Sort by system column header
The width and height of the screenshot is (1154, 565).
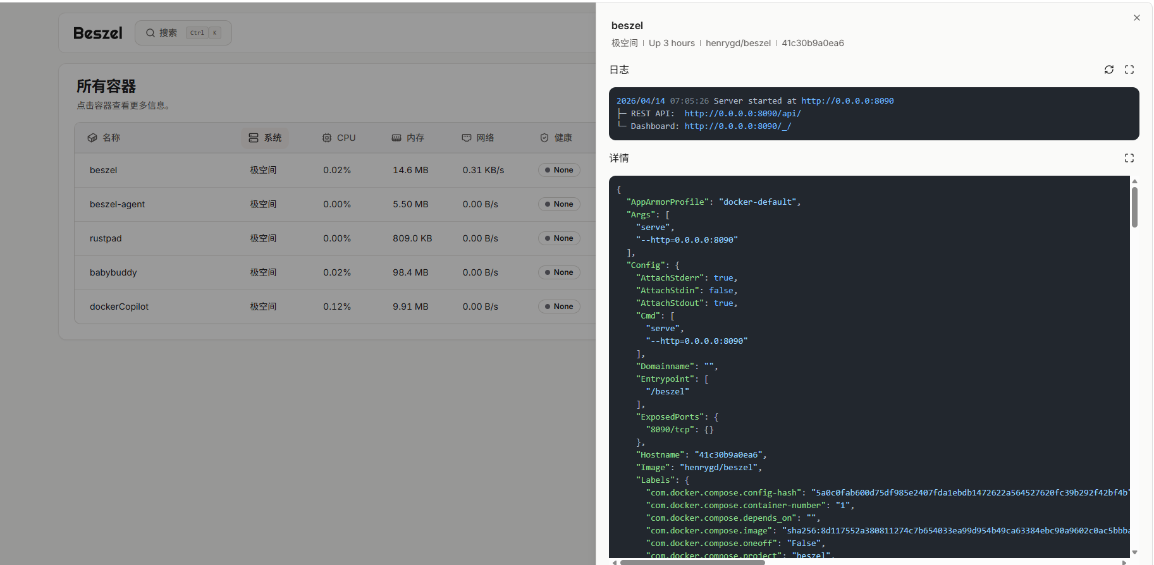(265, 138)
